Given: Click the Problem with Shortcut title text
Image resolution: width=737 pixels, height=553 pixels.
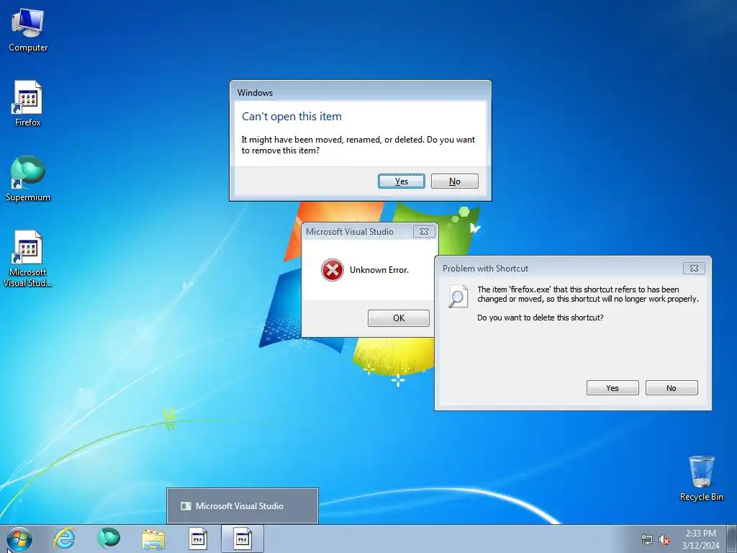Looking at the screenshot, I should point(485,269).
